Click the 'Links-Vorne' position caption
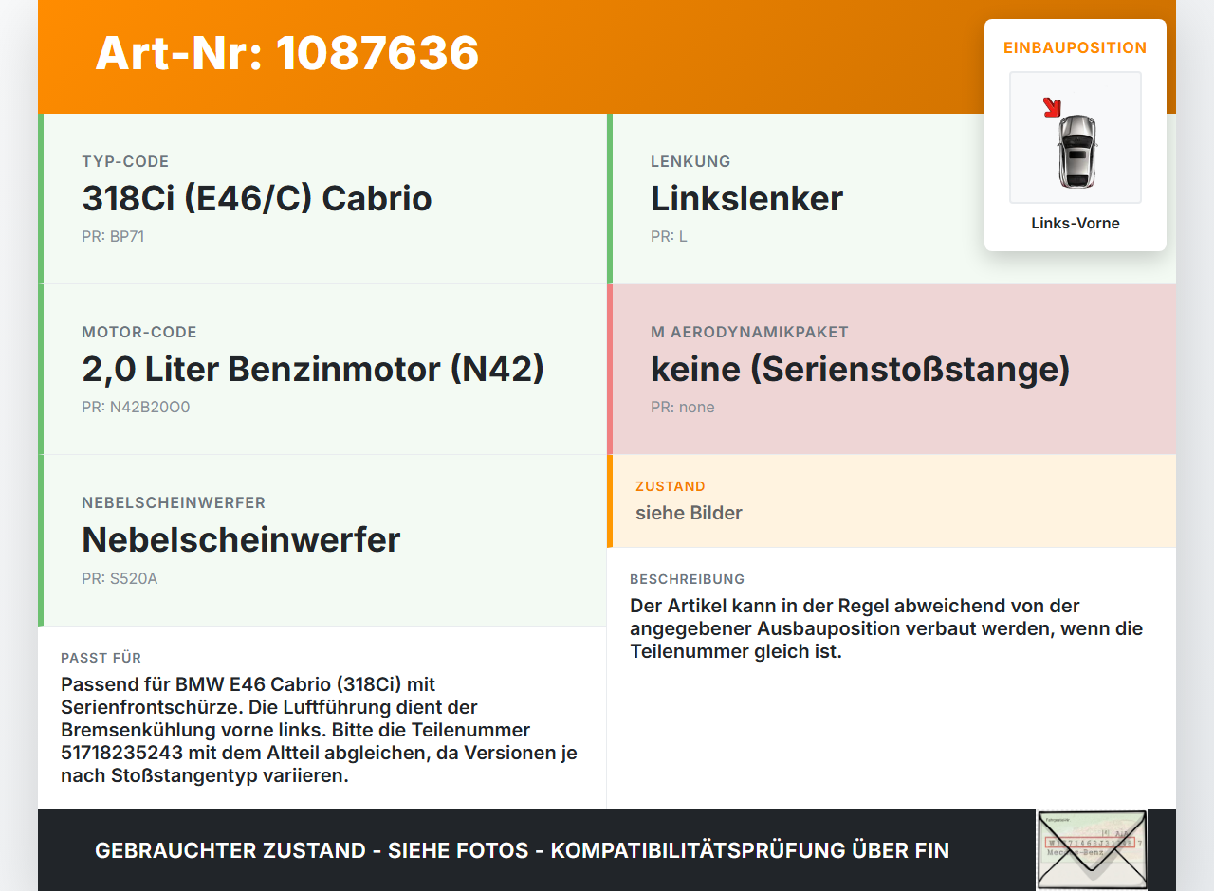1214x891 pixels. pos(1076,224)
